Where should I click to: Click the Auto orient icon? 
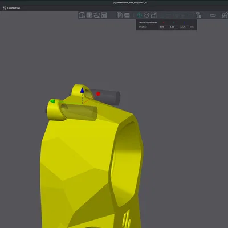coord(97,15)
